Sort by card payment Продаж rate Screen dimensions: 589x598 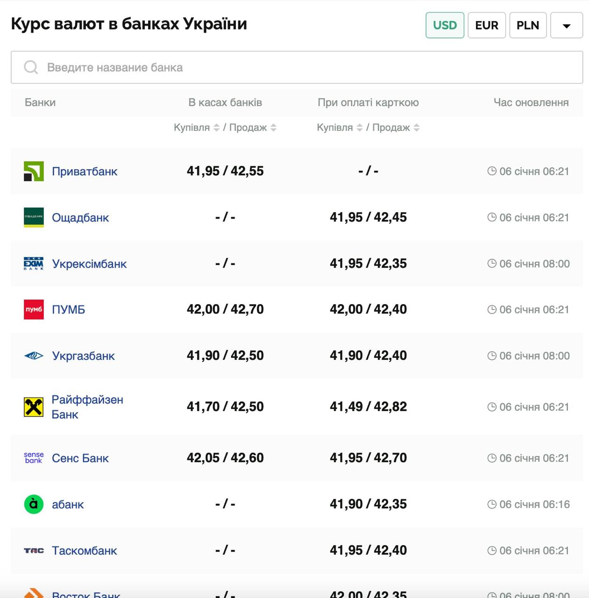click(x=417, y=128)
